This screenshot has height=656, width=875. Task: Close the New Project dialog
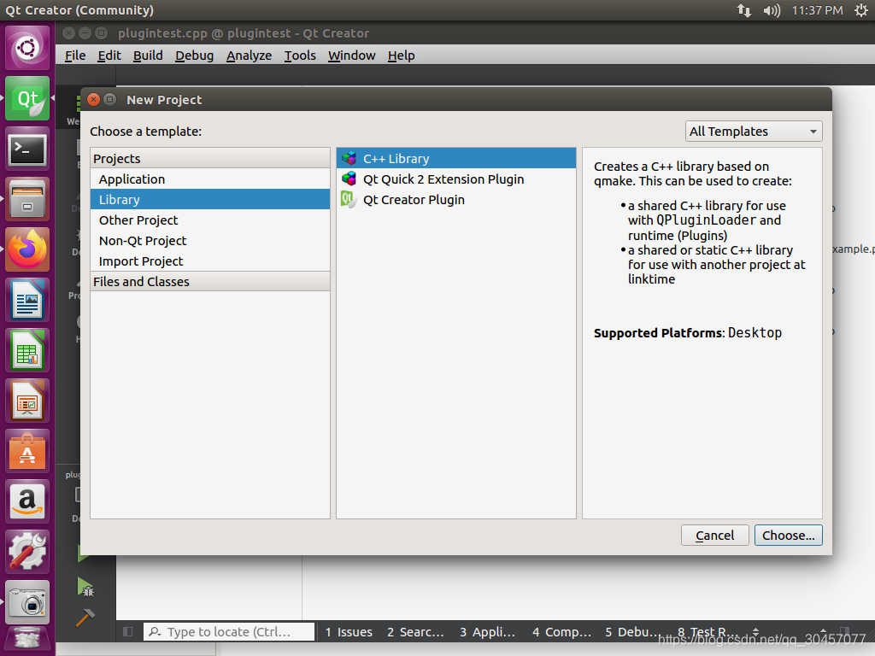click(x=94, y=99)
